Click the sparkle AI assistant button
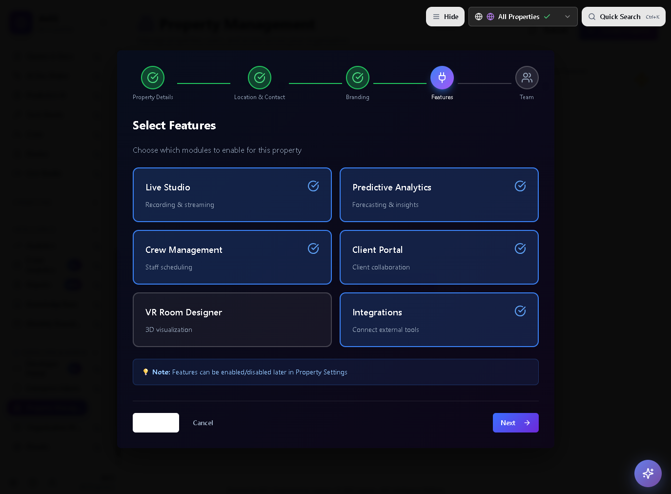The image size is (671, 494). tap(648, 473)
